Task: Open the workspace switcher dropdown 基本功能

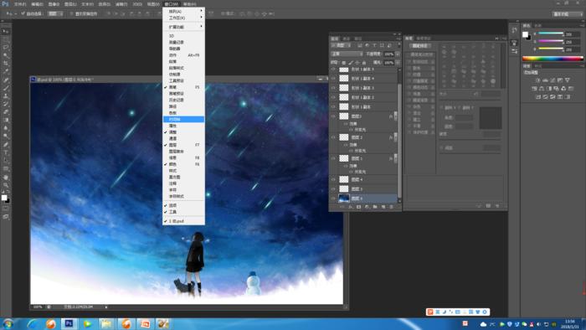Action: coord(568,14)
